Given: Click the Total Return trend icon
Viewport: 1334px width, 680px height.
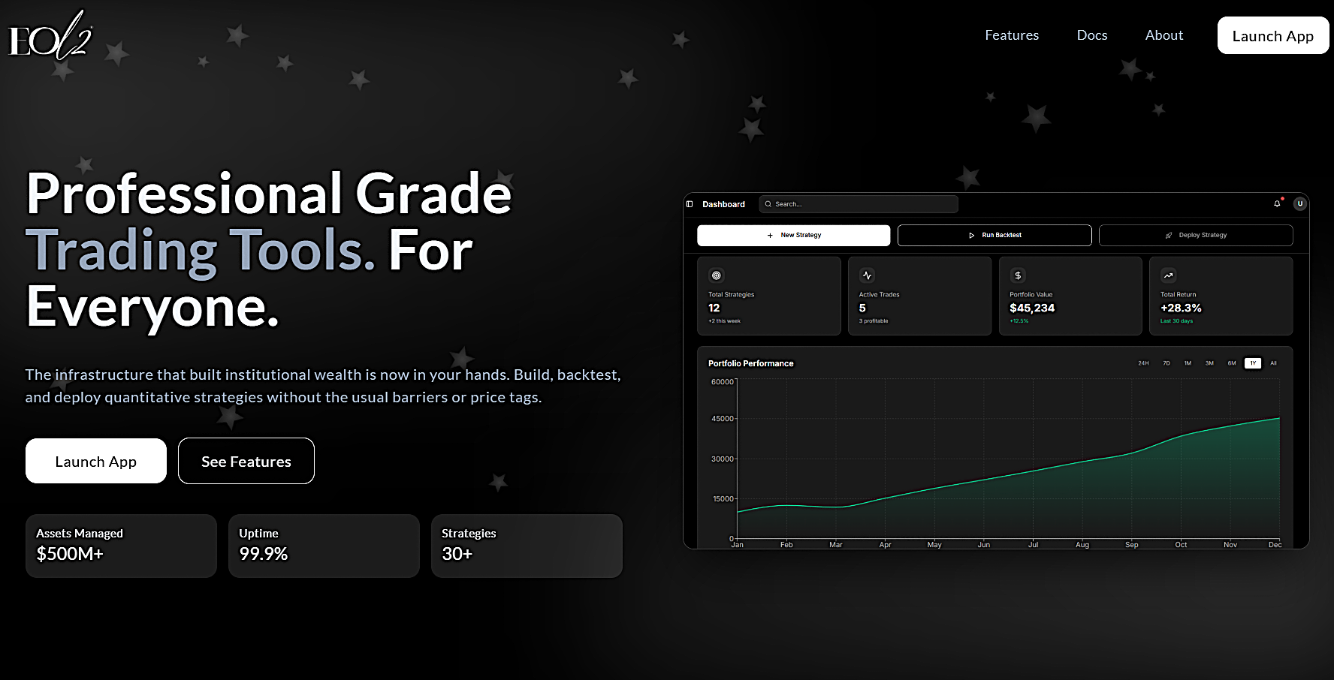Looking at the screenshot, I should tap(1168, 275).
